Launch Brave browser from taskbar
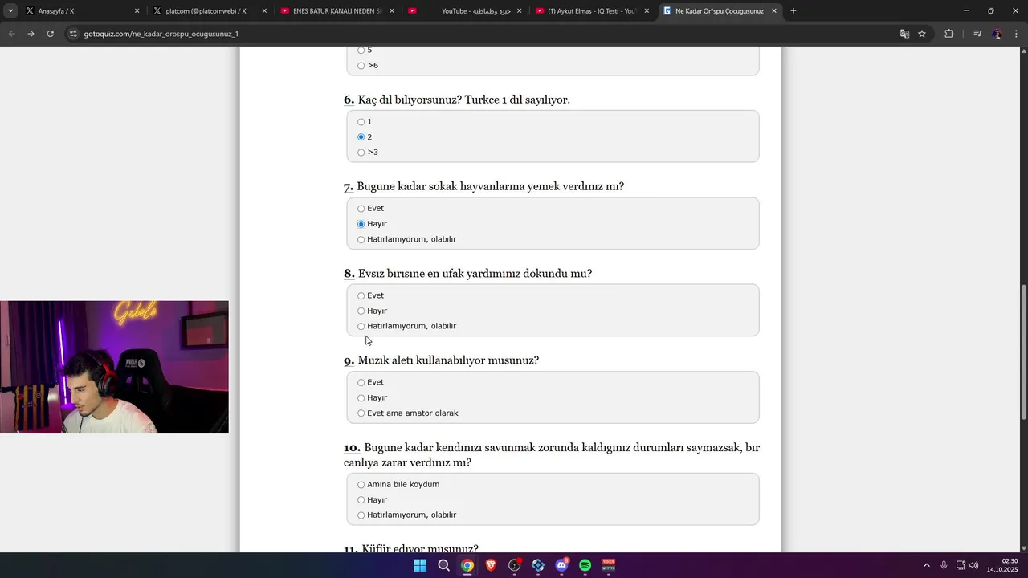Viewport: 1028px width, 578px height. click(491, 565)
